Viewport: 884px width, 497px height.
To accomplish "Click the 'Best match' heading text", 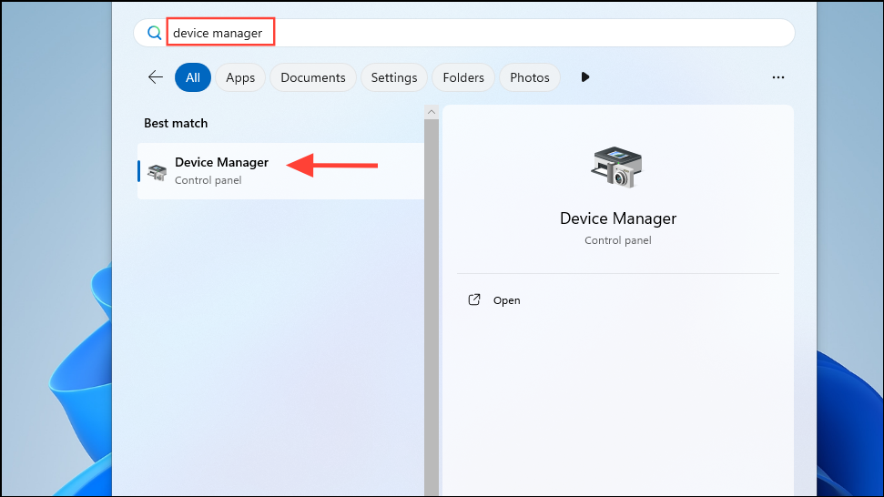I will (176, 123).
